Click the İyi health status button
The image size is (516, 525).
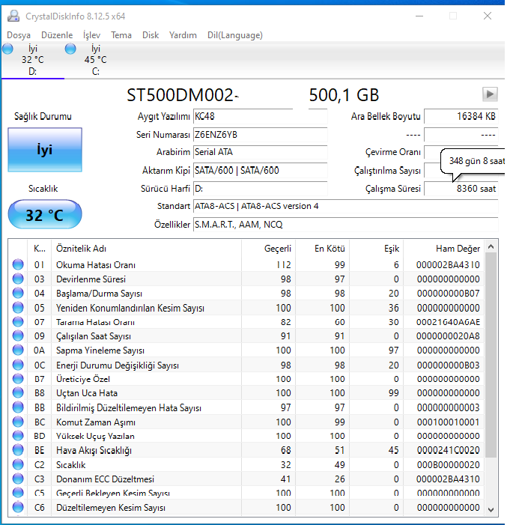pyautogui.click(x=45, y=150)
